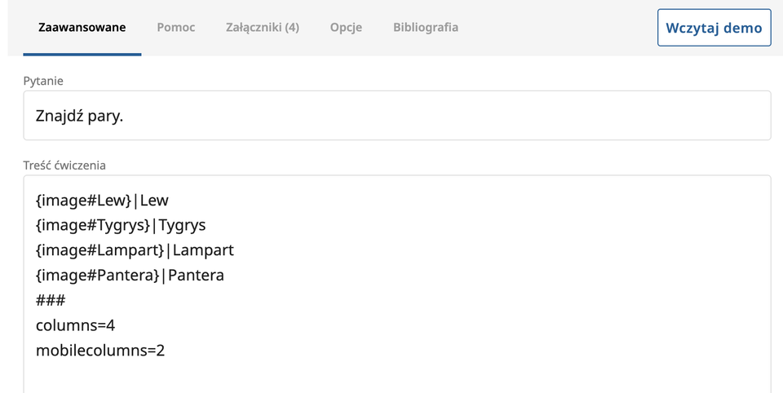The height and width of the screenshot is (393, 783).
Task: Click the columns=4 setting line
Action: 75,326
